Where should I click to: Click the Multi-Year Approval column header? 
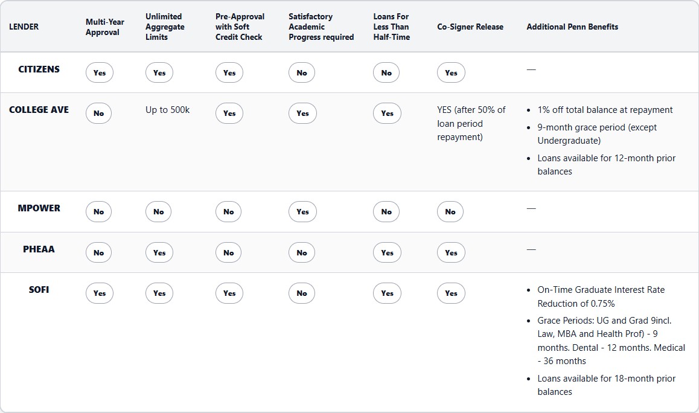coord(105,27)
